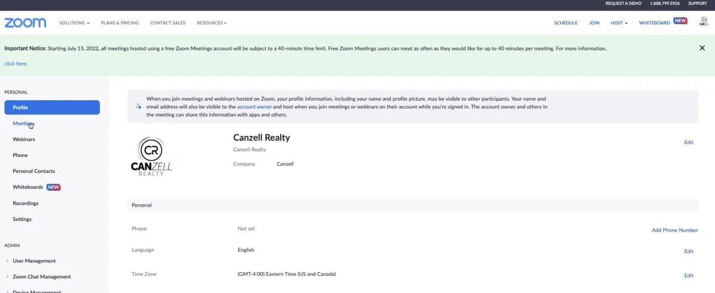Dismiss the important notice banner
This screenshot has height=293, width=715.
point(702,48)
